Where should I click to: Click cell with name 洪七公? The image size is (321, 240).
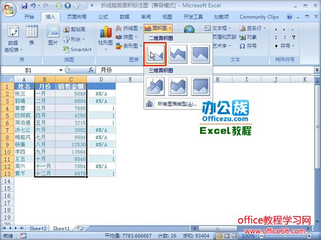24,130
